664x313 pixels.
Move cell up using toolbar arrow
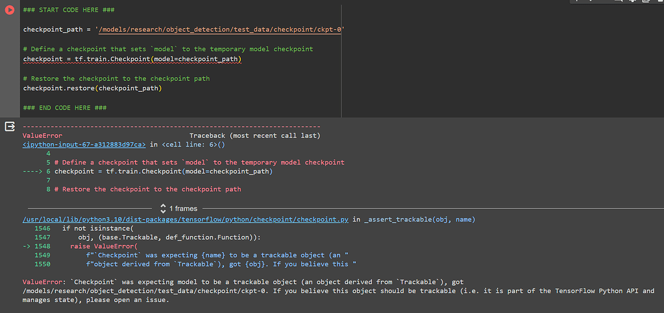coord(577,1)
